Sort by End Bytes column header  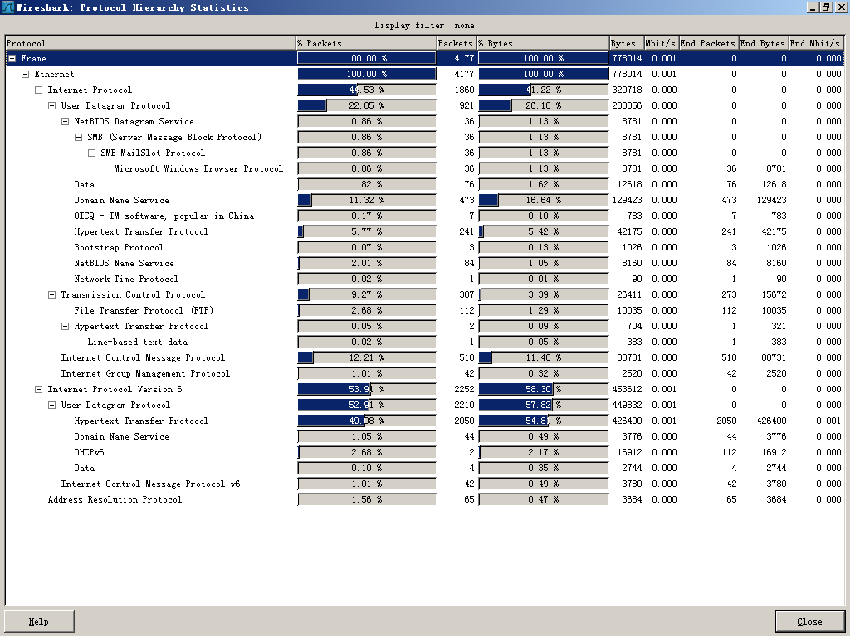(x=763, y=43)
